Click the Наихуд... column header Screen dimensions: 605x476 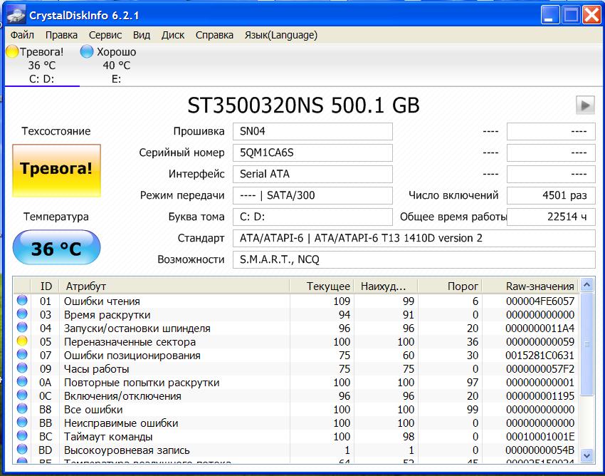(386, 286)
